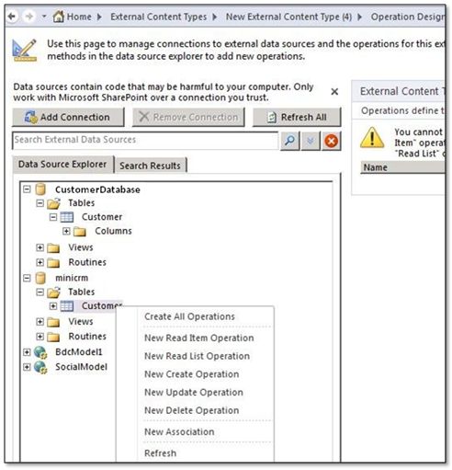Choose New Delete Operation
The height and width of the screenshot is (470, 452).
coord(191,410)
